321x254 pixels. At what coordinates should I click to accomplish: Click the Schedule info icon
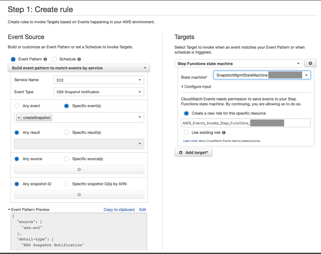79,59
